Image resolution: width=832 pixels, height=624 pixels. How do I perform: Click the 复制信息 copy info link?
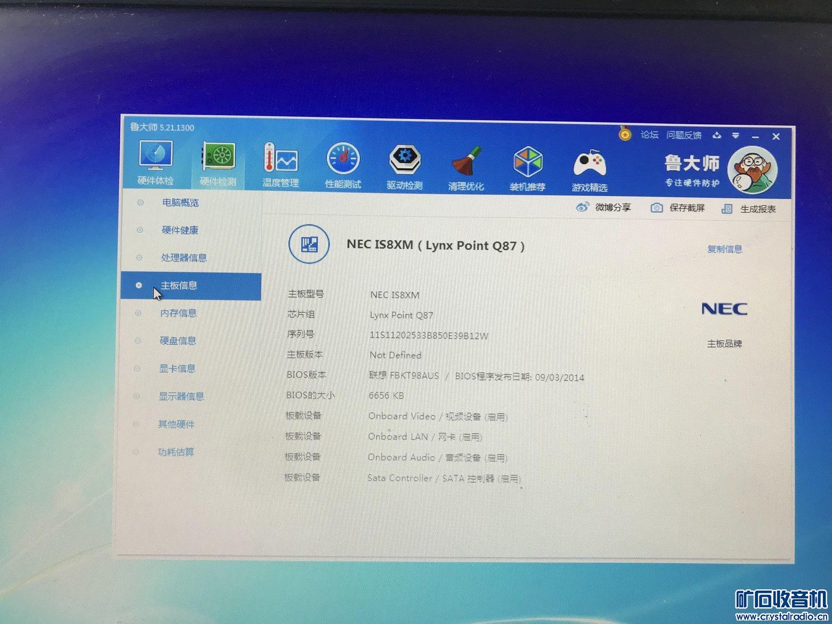(x=725, y=249)
